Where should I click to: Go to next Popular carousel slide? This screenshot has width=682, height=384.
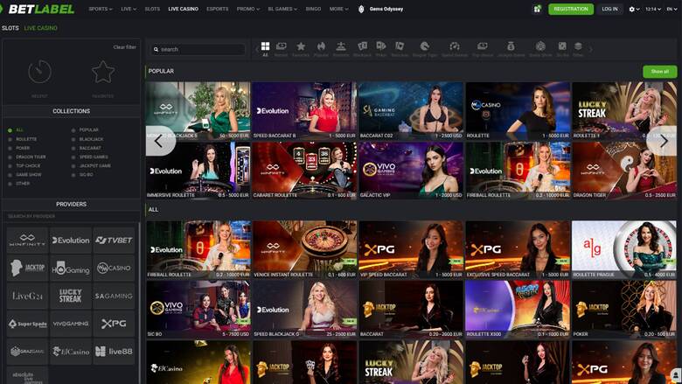662,141
